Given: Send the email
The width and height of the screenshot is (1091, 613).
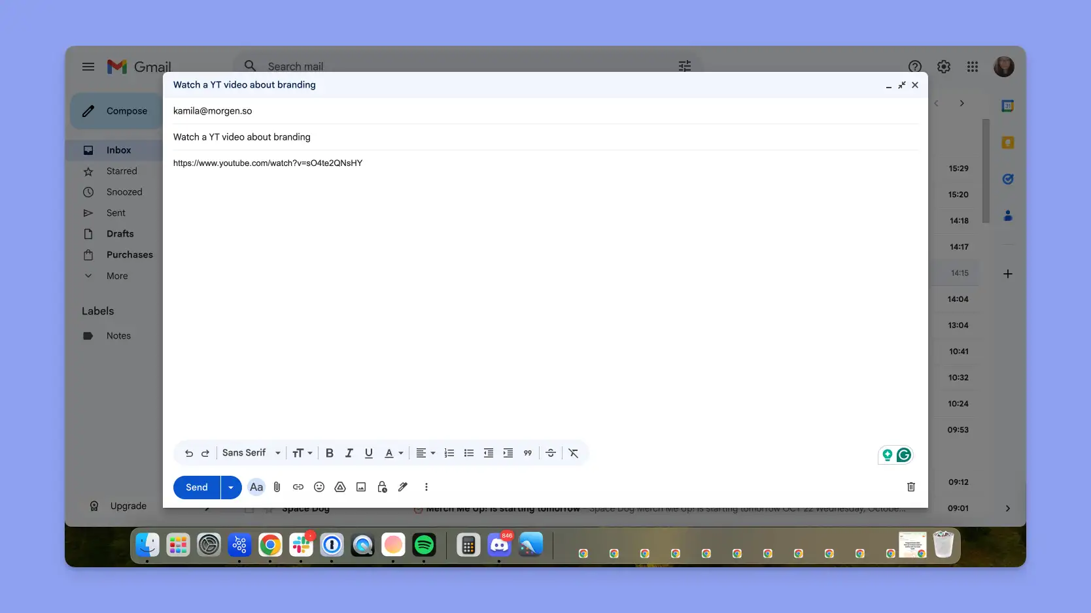Looking at the screenshot, I should (x=197, y=487).
